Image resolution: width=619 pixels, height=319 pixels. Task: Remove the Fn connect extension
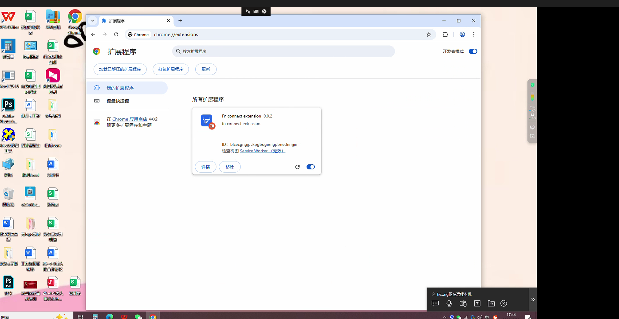pos(230,167)
